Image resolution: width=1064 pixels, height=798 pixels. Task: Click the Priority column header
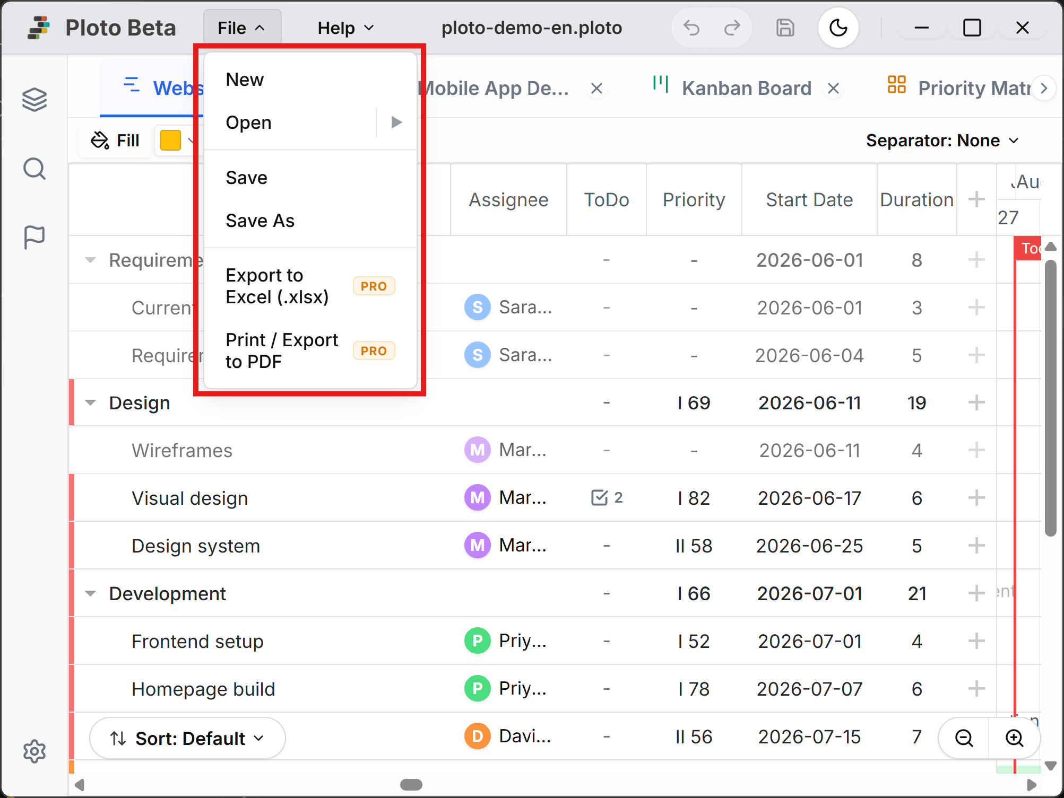click(694, 200)
